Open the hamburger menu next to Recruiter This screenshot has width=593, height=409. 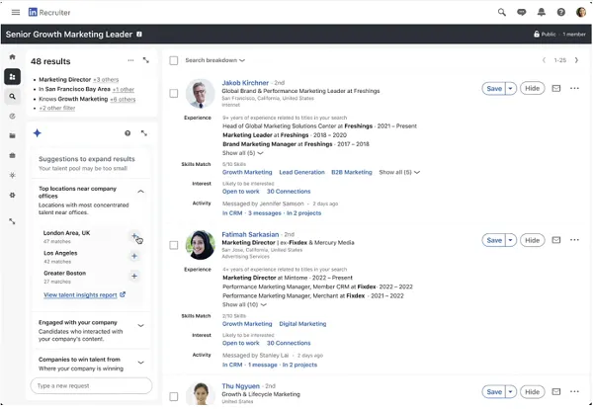(x=16, y=13)
